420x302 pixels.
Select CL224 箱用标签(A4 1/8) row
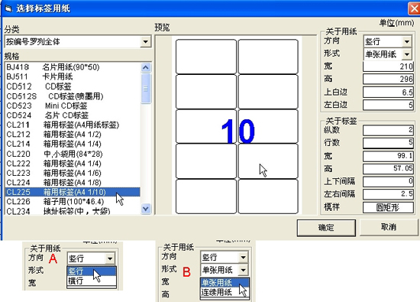coord(73,183)
